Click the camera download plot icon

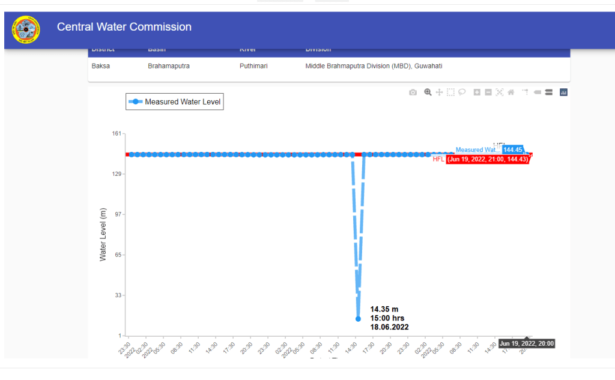pyautogui.click(x=413, y=92)
